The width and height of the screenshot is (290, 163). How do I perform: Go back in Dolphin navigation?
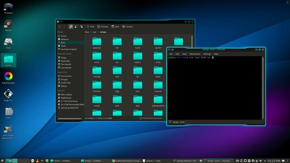tap(59, 27)
